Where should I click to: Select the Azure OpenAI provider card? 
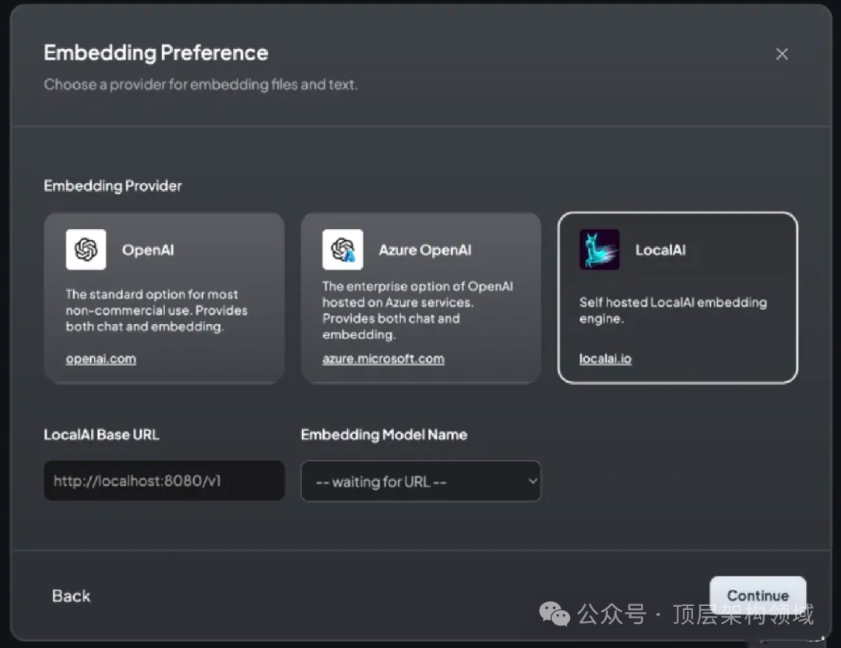(421, 298)
